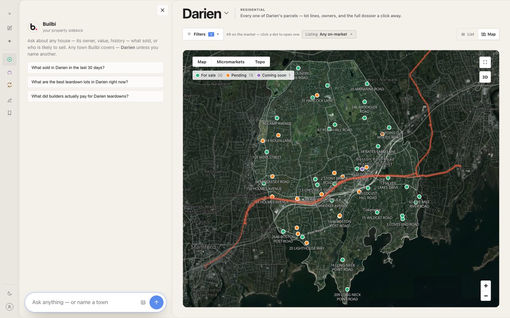Toggle the Coming soon legend item
Viewport: 510px width, 318px height.
coord(274,75)
